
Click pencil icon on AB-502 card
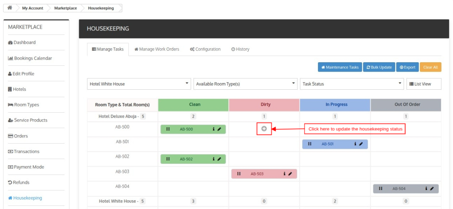pyautogui.click(x=219, y=159)
